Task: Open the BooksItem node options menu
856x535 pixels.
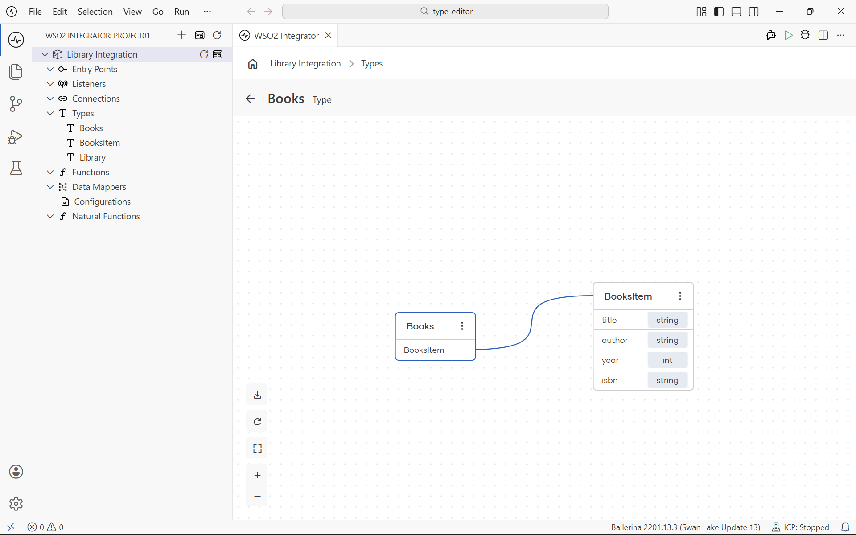Action: click(x=680, y=296)
